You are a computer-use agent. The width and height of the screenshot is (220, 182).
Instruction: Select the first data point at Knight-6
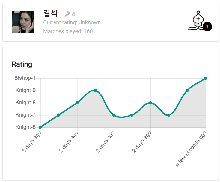click(40, 127)
